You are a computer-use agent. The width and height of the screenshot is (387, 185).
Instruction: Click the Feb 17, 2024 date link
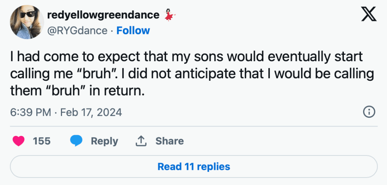click(x=91, y=113)
